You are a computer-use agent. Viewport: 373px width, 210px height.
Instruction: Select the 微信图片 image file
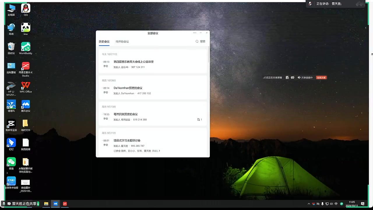tap(26, 185)
